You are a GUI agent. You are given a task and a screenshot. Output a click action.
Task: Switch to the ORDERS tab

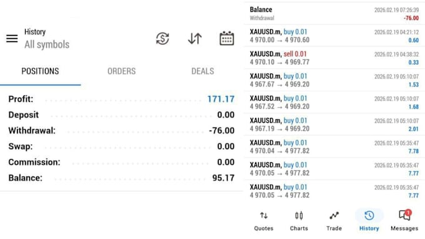pyautogui.click(x=121, y=71)
